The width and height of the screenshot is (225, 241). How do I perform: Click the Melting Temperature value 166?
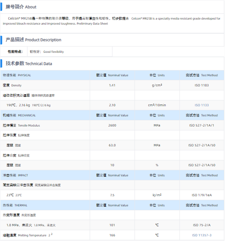coord(112,235)
